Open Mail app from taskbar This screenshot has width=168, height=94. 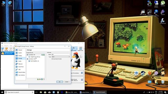[49, 92]
